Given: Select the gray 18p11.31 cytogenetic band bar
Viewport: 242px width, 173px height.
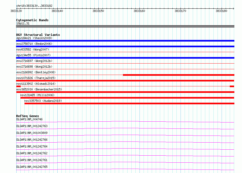Looking at the screenshot, I should tap(125, 26).
